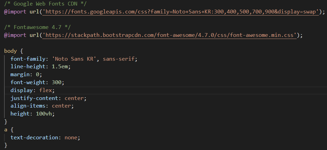The width and height of the screenshot is (327, 150).
Task: Click the first @import keyword
Action: 15,12
